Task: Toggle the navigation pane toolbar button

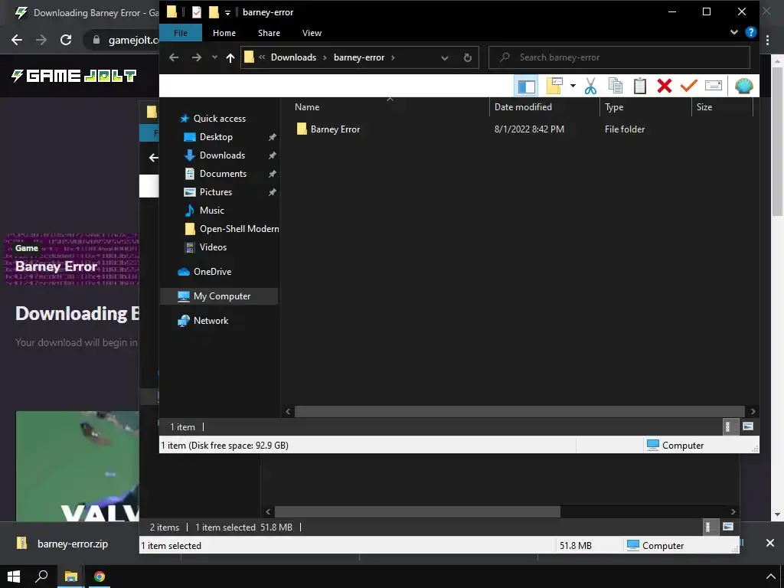Action: pyautogui.click(x=526, y=86)
